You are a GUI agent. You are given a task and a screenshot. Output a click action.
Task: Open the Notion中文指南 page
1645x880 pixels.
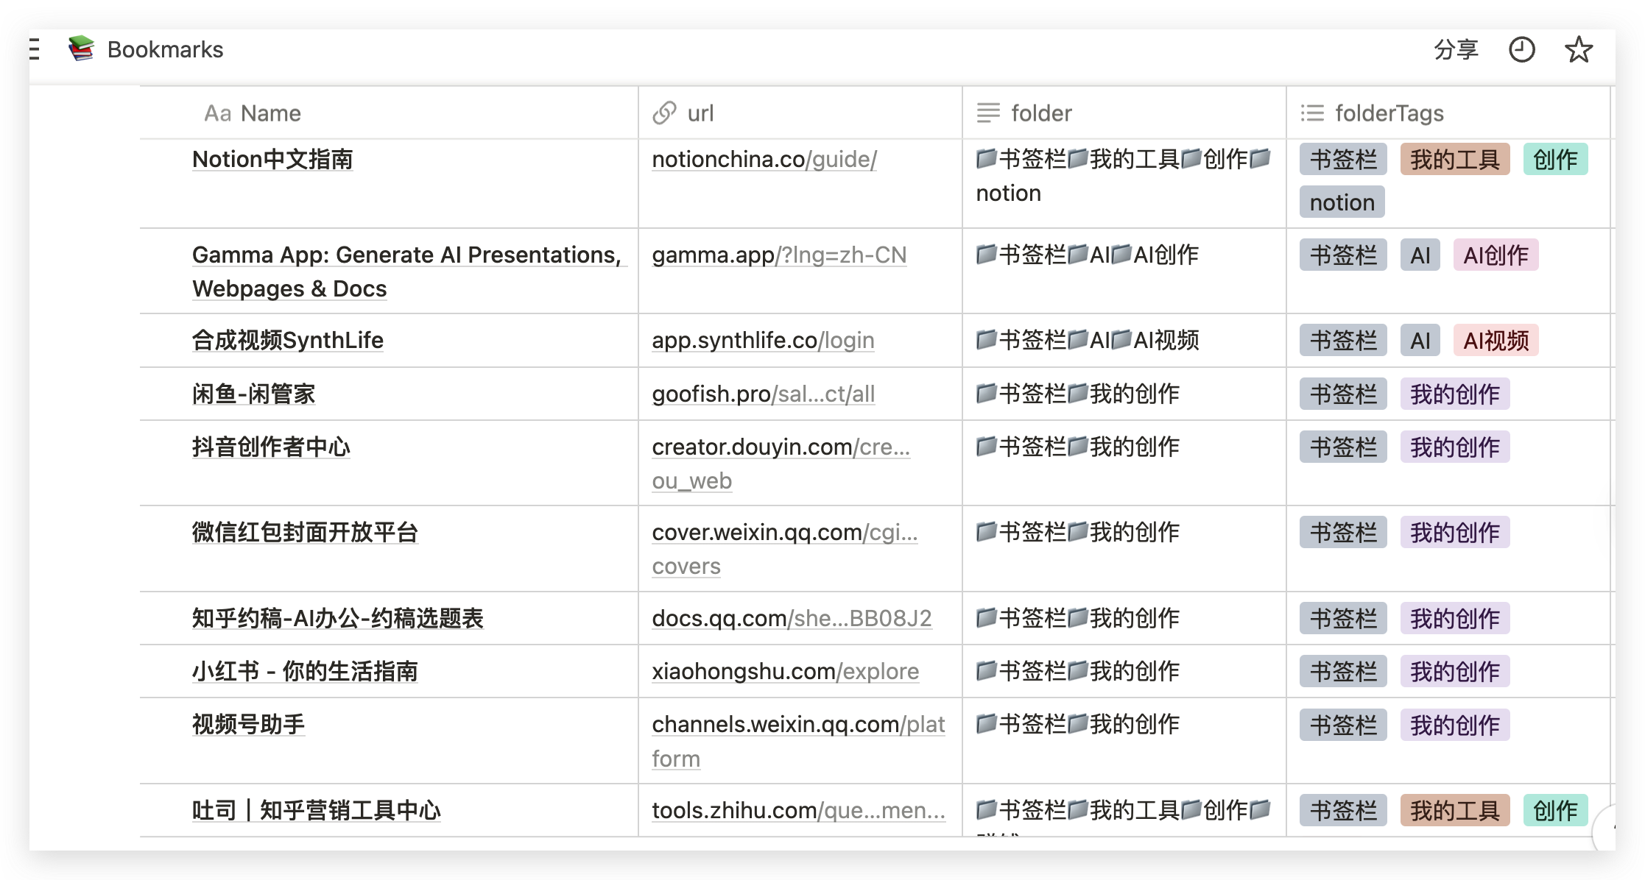click(x=272, y=160)
